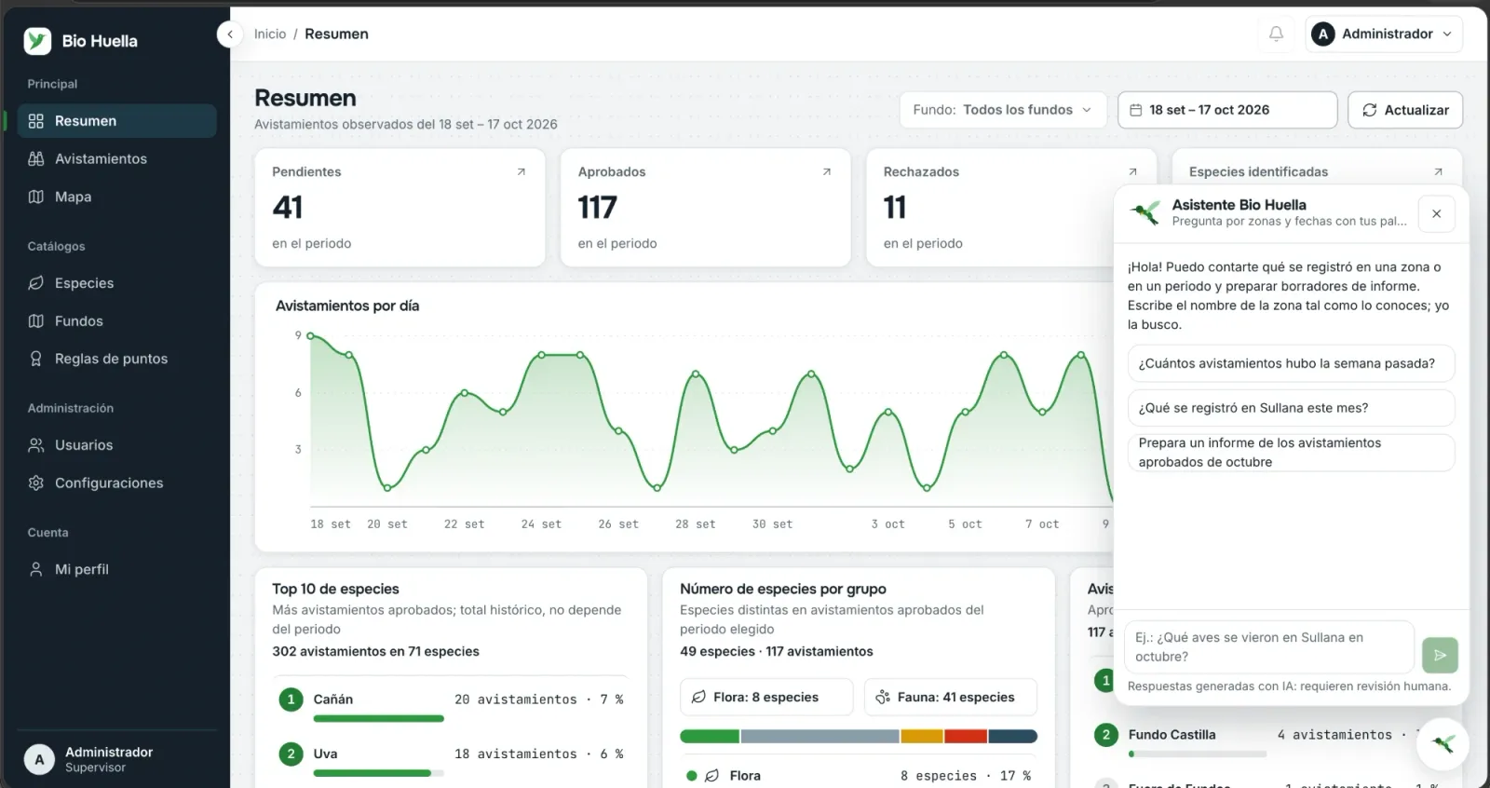1490x788 pixels.
Task: Click the Cañán progress bar
Action: click(x=378, y=718)
